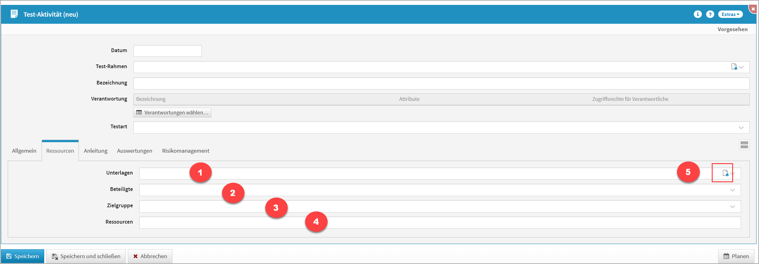The image size is (759, 264).
Task: Open the Anleitung tab
Action: 95,151
